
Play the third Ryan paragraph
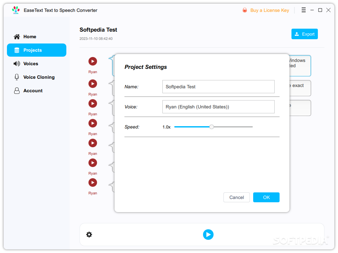pyautogui.click(x=93, y=103)
